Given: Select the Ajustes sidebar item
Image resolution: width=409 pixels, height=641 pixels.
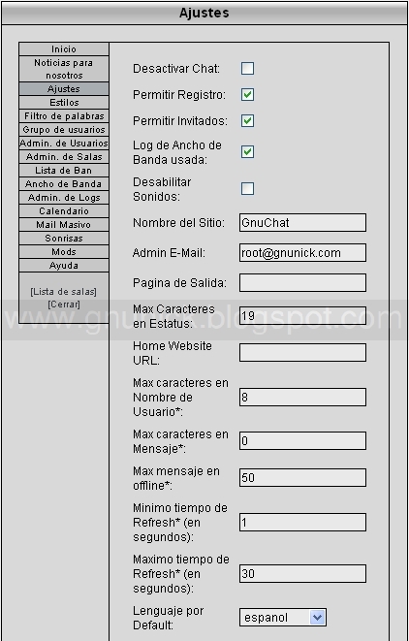Looking at the screenshot, I should 64,88.
